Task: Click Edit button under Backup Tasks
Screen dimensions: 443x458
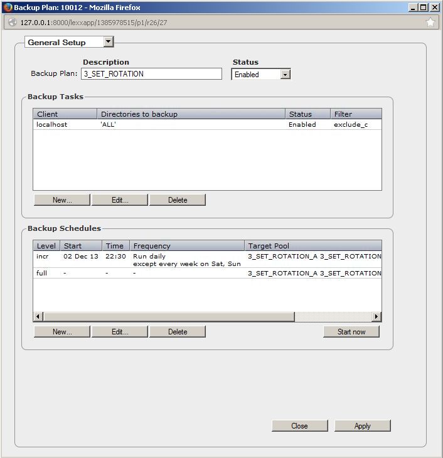Action: [x=120, y=200]
